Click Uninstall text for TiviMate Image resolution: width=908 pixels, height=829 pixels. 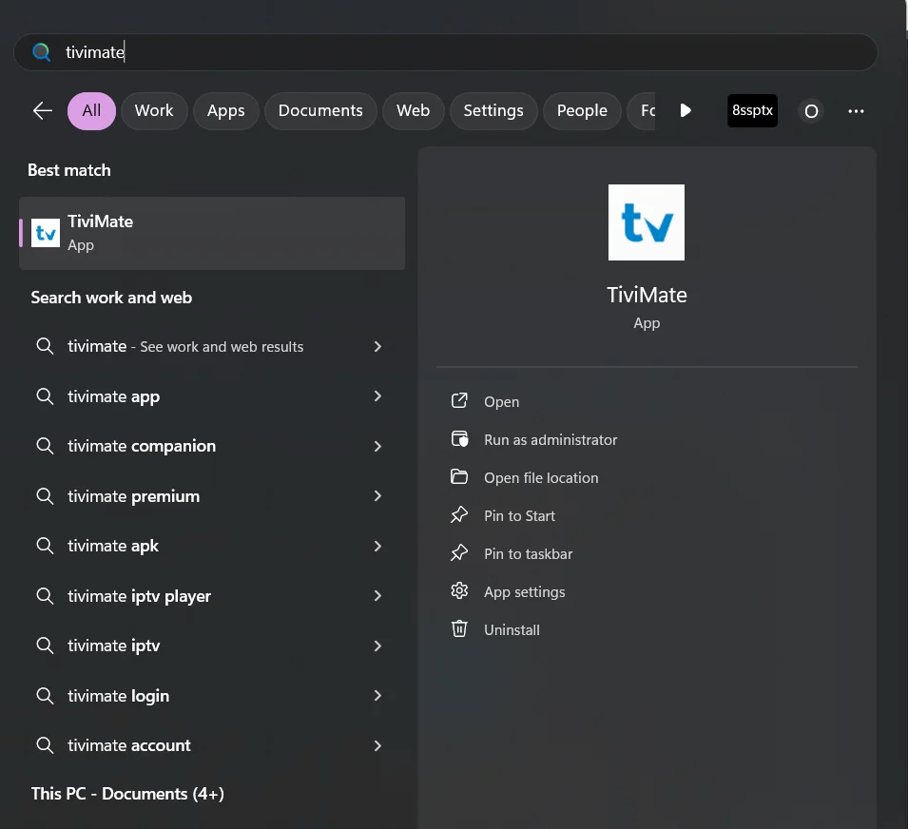(512, 630)
